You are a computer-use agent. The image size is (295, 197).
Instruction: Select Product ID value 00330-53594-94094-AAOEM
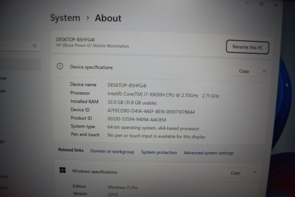(x=137, y=119)
